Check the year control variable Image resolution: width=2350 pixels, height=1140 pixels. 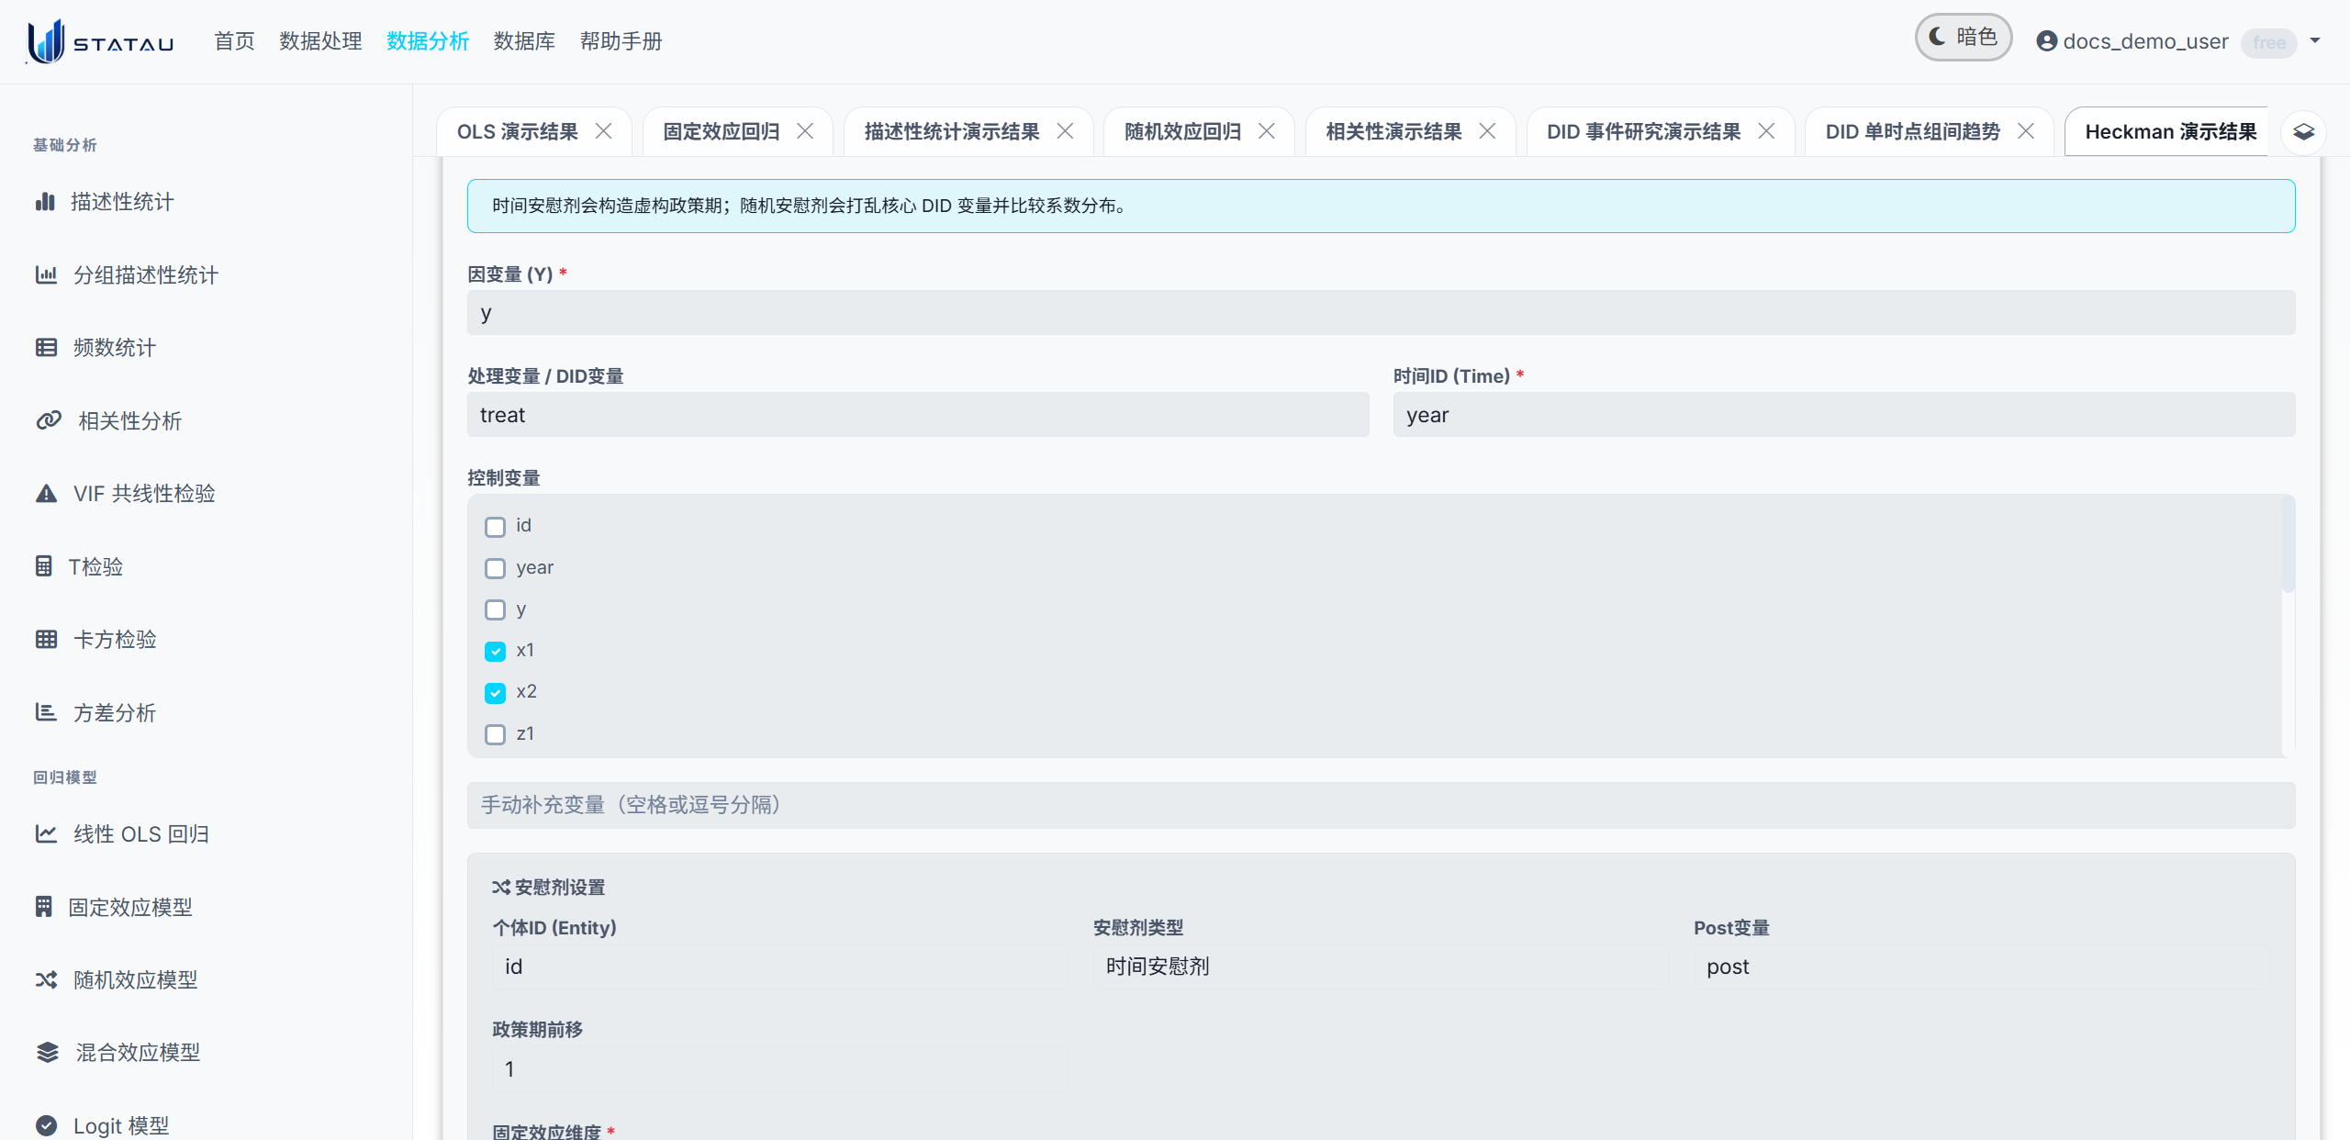pos(495,568)
